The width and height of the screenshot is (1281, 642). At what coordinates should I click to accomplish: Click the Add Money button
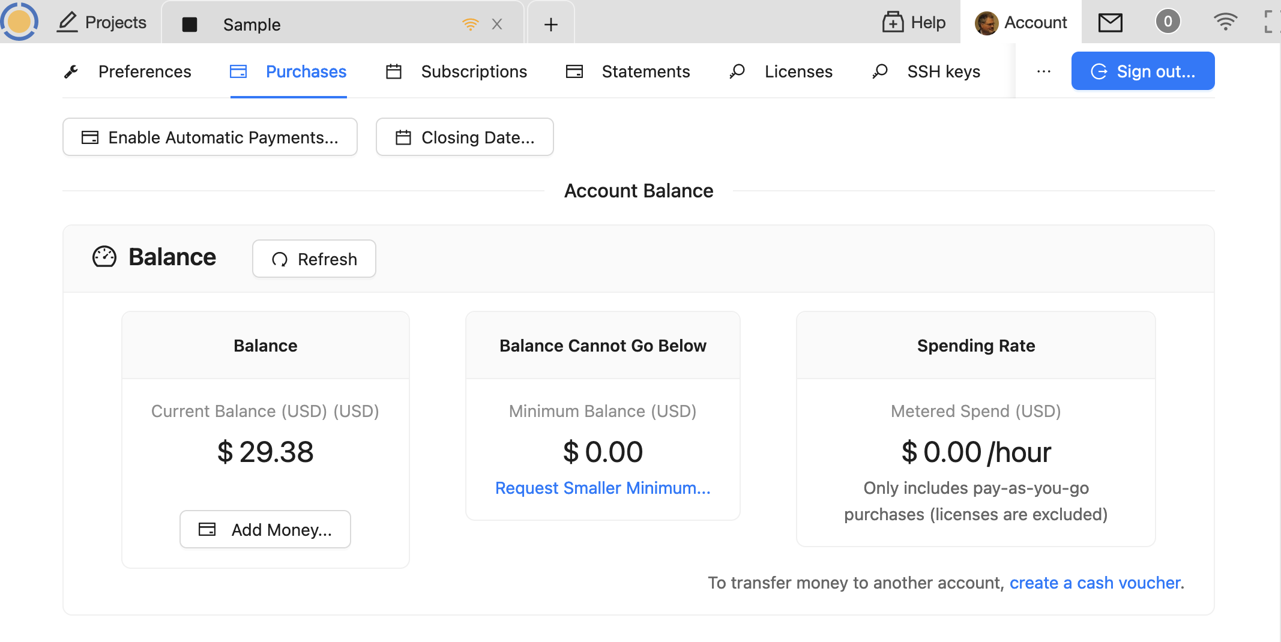[x=265, y=530]
